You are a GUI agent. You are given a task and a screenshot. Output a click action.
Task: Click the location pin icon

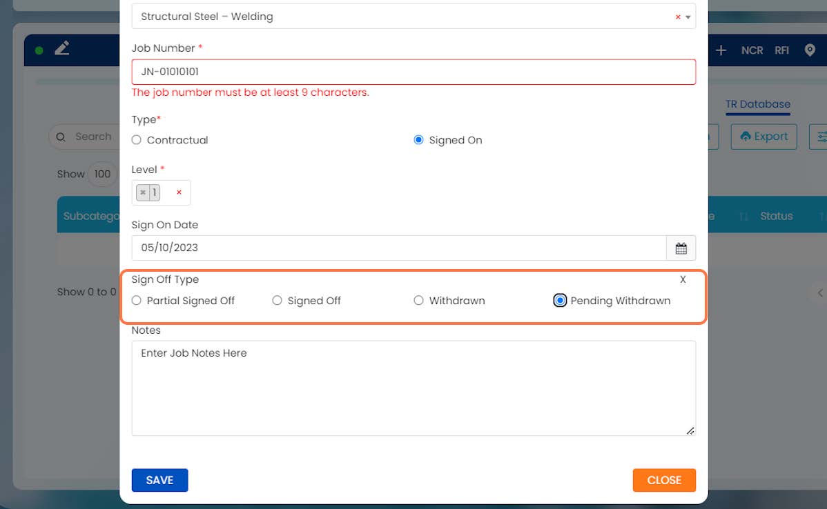(810, 50)
